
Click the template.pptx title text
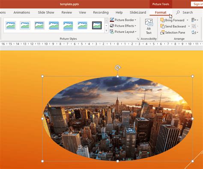coord(69,4)
